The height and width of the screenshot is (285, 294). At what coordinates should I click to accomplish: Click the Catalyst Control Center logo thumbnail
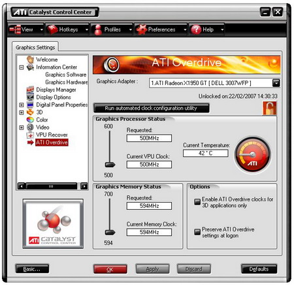(x=53, y=224)
